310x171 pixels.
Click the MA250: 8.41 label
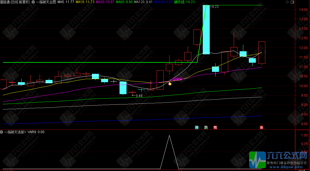pos(163,2)
